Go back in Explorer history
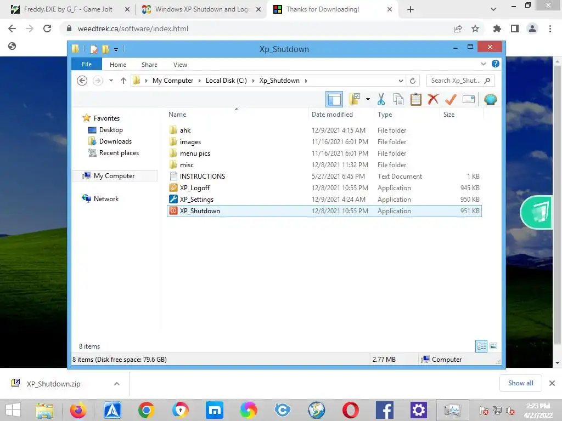562x421 pixels. (x=82, y=81)
